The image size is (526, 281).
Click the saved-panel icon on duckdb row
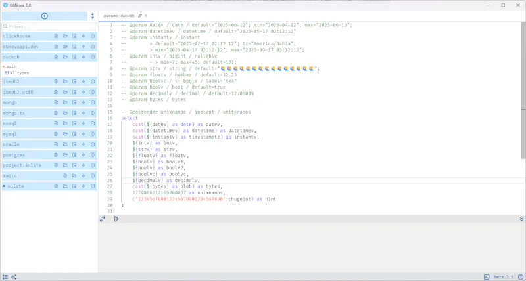pos(74,57)
